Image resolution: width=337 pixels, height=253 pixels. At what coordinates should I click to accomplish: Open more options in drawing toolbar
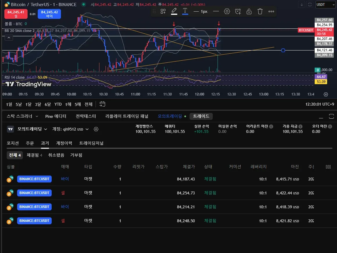pyautogui.click(x=271, y=11)
